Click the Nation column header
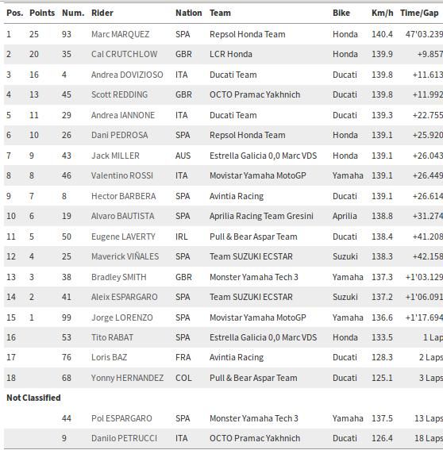Screen dimensions: 443x450 (189, 13)
